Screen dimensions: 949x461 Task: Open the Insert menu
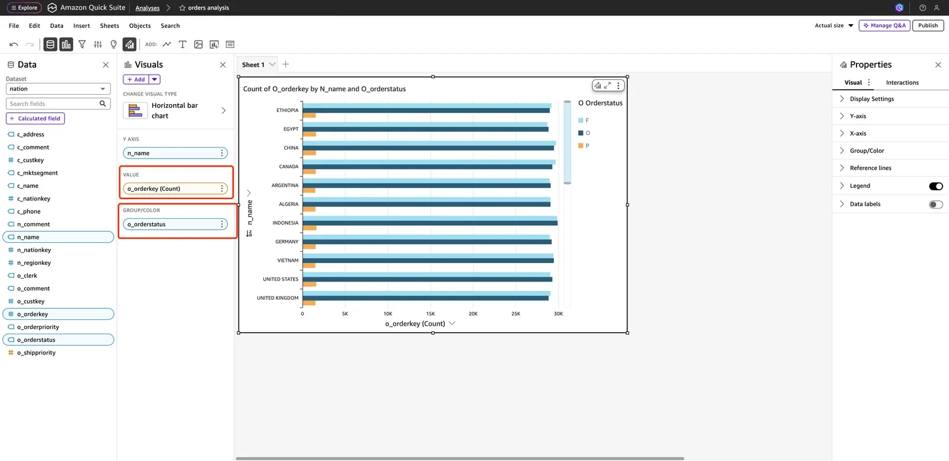[81, 26]
